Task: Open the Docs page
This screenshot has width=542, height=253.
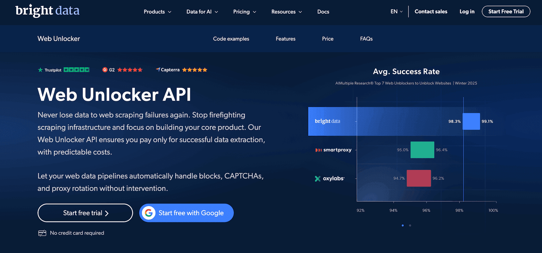Action: click(x=323, y=12)
